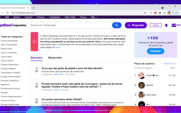Select category Ecologia e Meio Ambiente

click(11, 77)
